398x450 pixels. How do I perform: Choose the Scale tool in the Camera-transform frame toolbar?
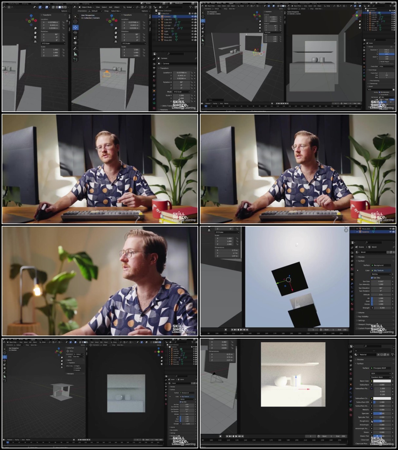pyautogui.click(x=75, y=38)
